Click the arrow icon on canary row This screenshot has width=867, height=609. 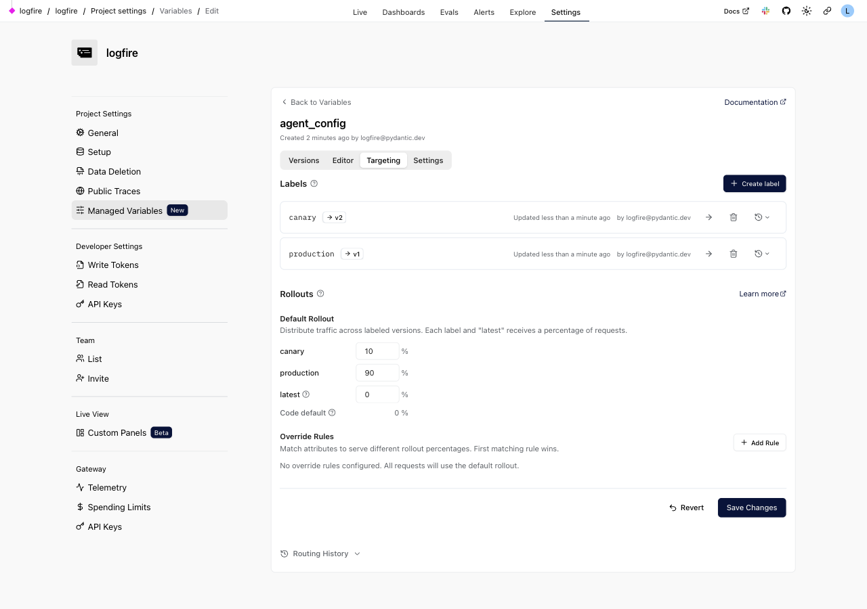709,217
